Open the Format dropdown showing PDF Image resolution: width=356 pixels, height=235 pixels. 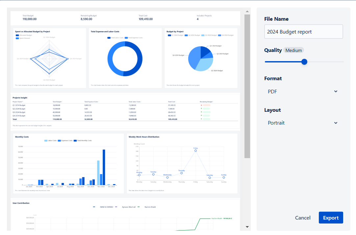point(304,92)
